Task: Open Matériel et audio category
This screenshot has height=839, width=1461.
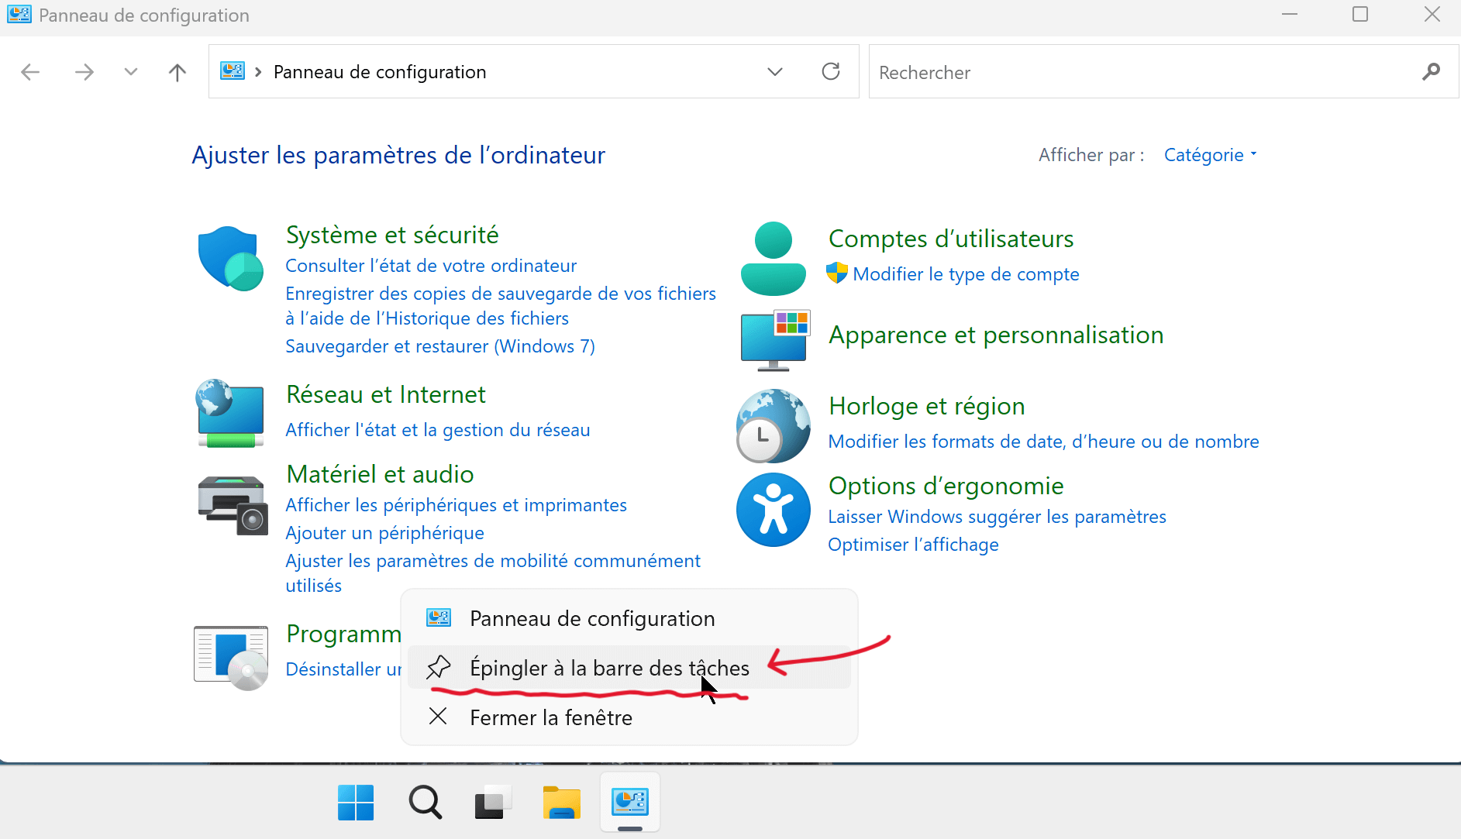Action: (x=380, y=474)
